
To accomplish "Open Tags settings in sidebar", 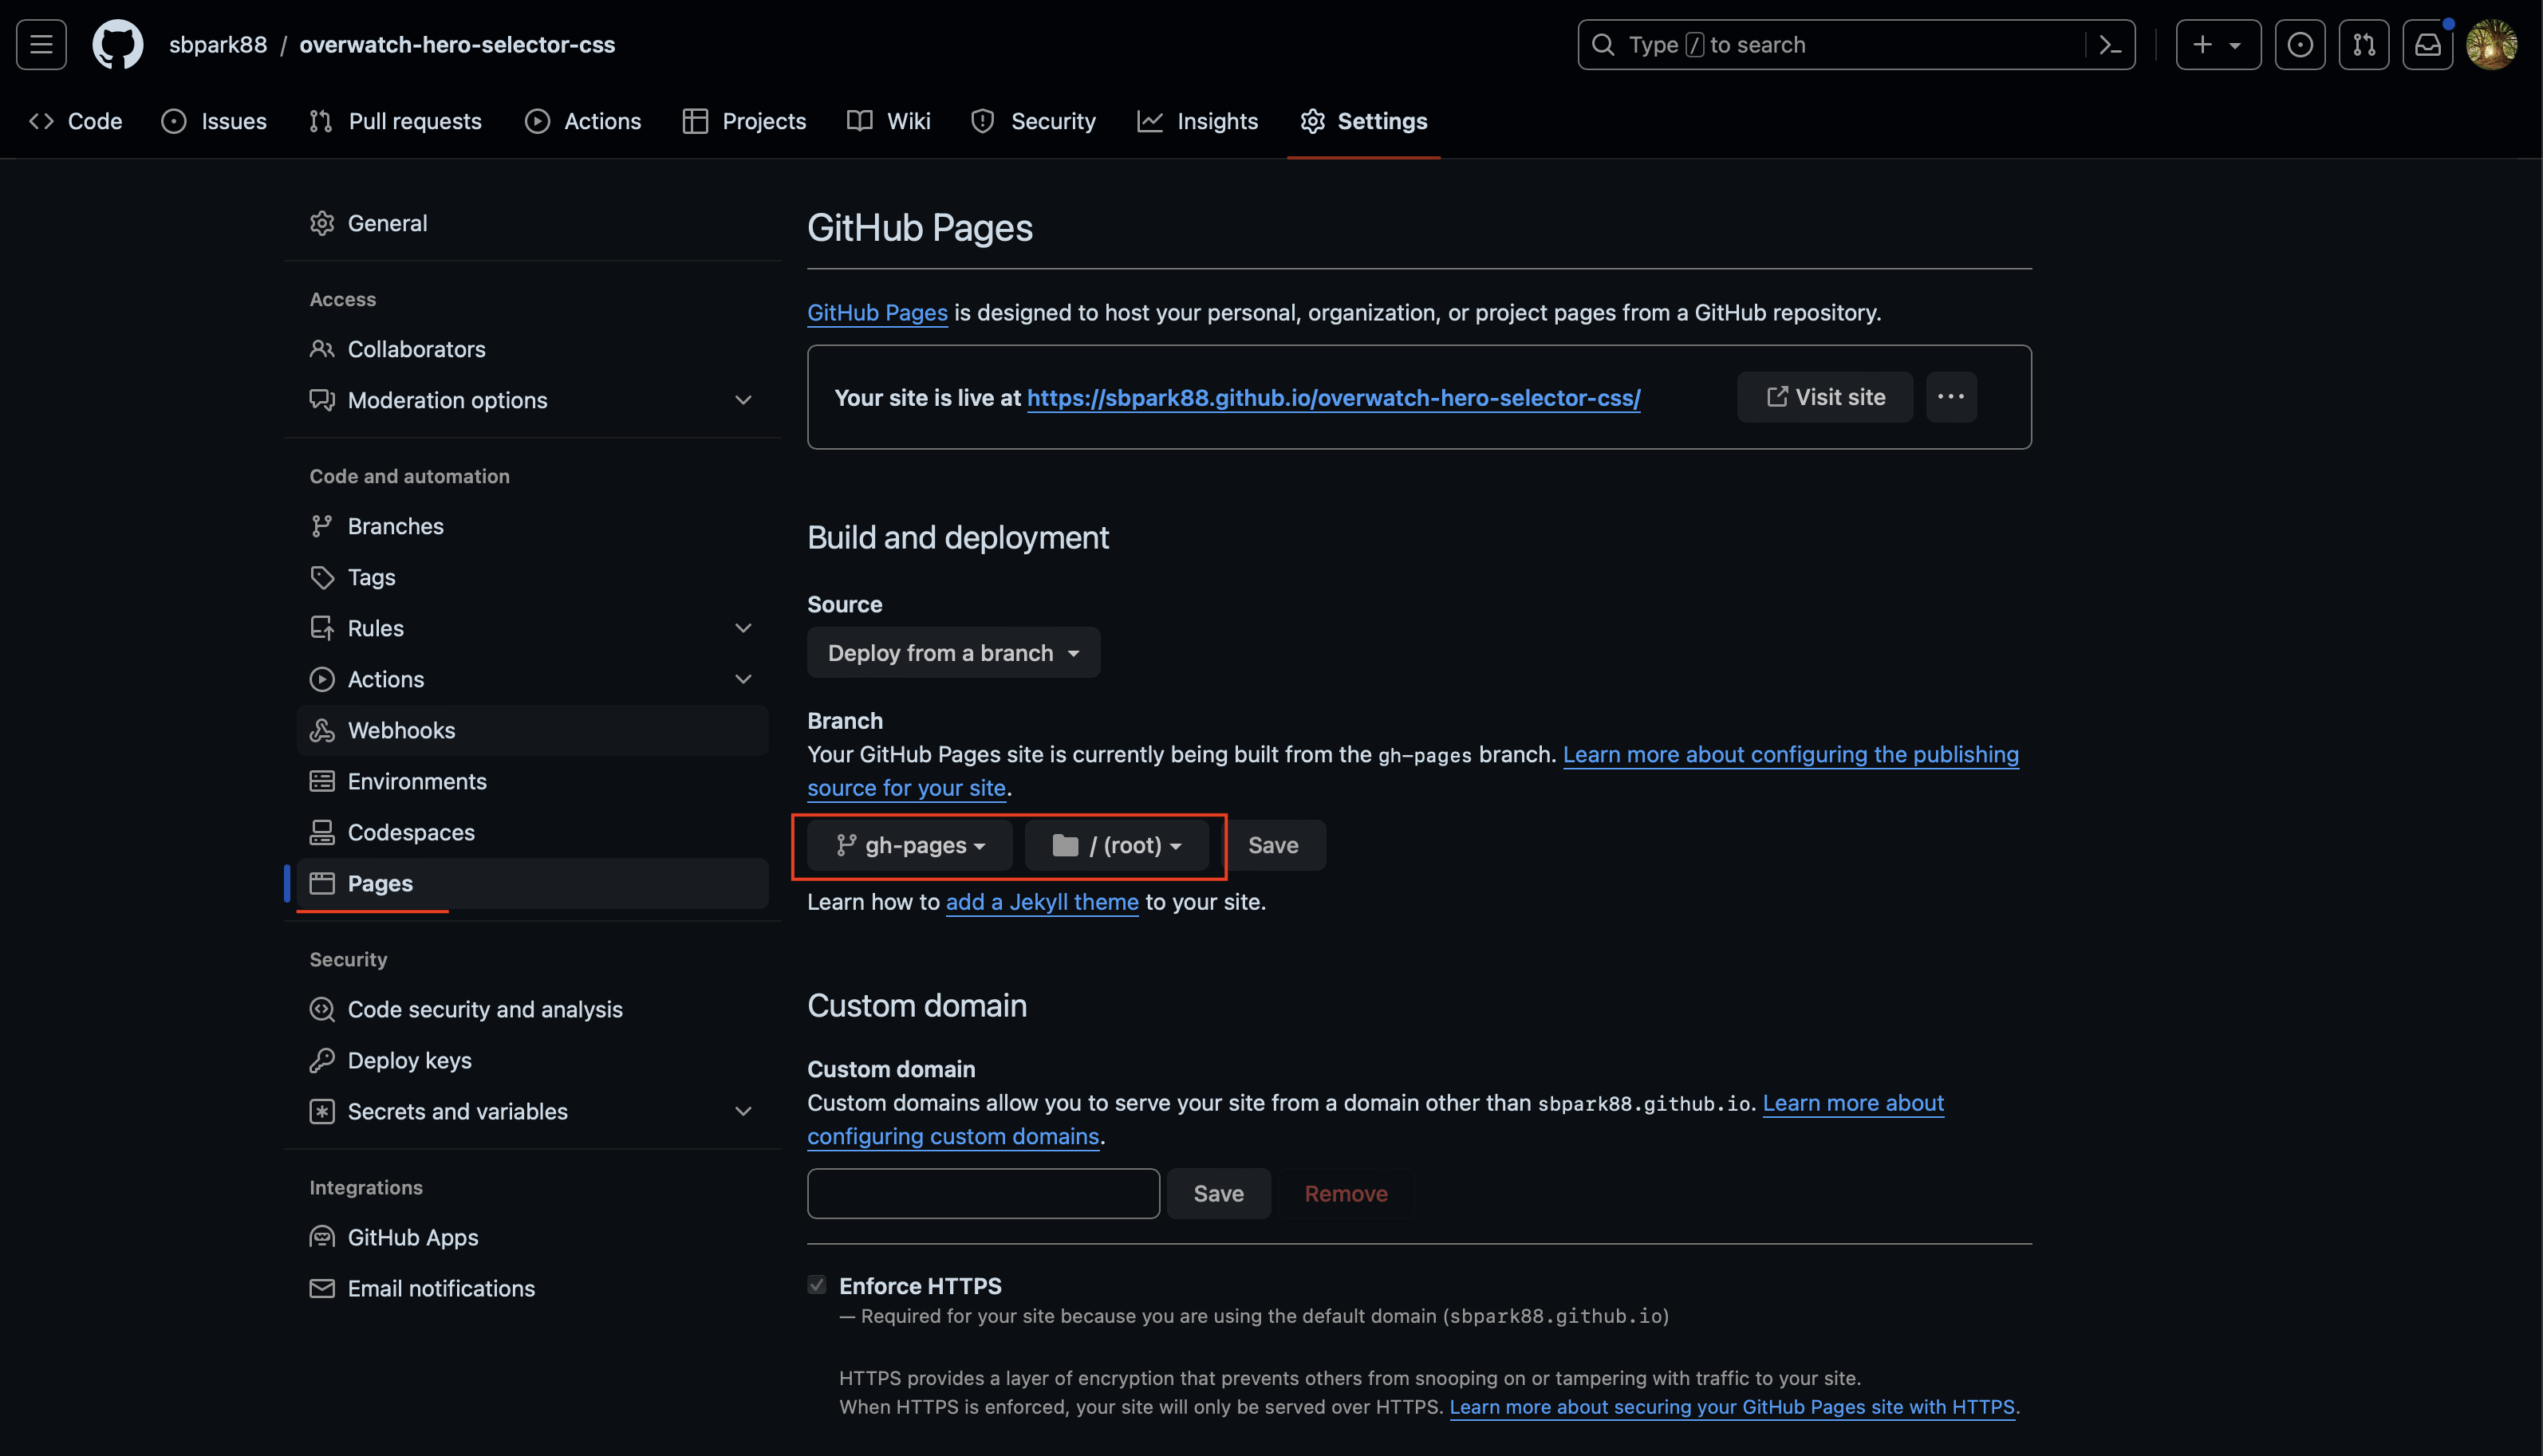I will click(532, 577).
